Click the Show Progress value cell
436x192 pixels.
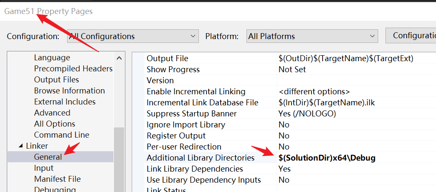pyautogui.click(x=292, y=70)
